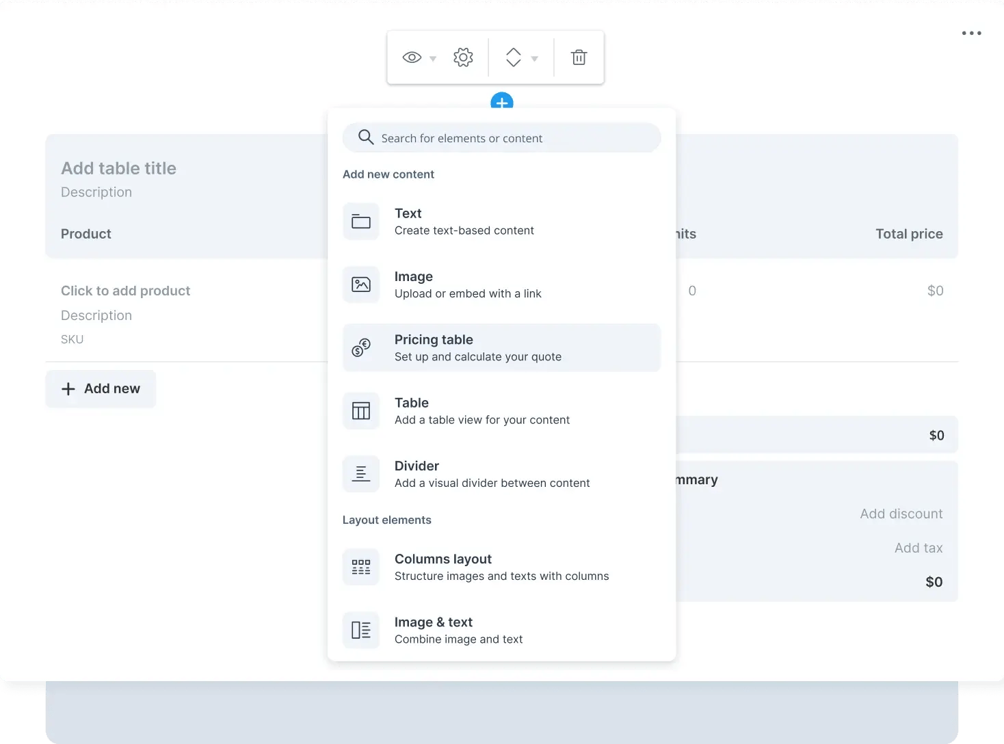Open the three-dot more options menu
Image resolution: width=1004 pixels, height=744 pixels.
971,34
